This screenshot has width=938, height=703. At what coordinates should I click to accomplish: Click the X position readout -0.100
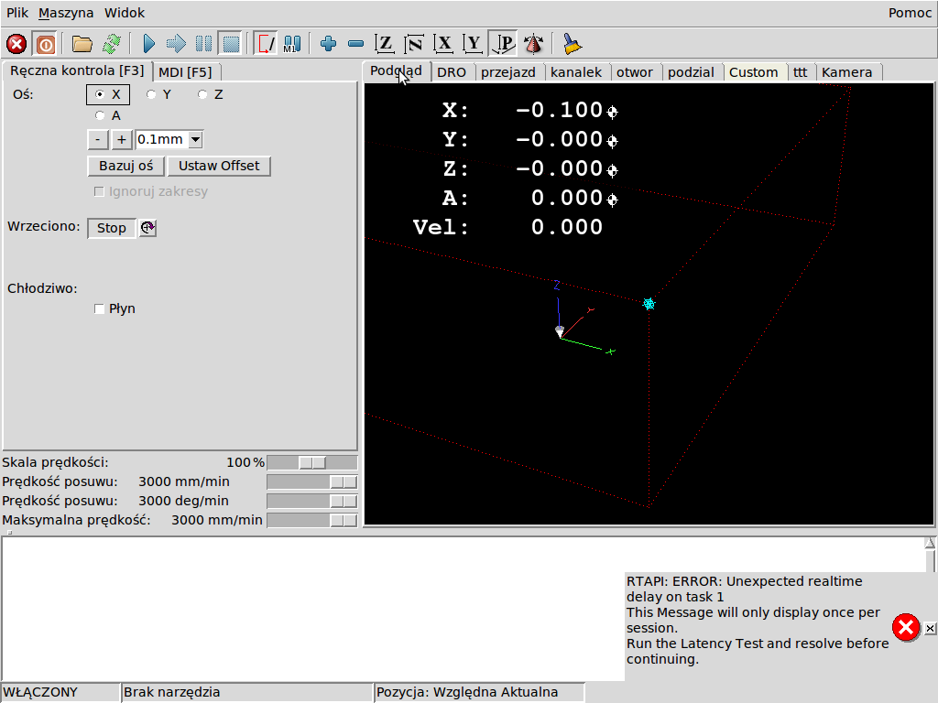pos(559,110)
